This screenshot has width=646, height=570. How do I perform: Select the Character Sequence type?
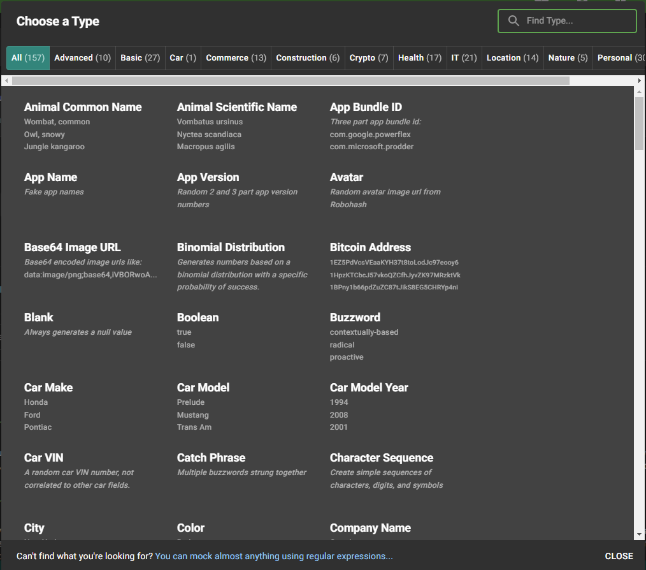[381, 458]
